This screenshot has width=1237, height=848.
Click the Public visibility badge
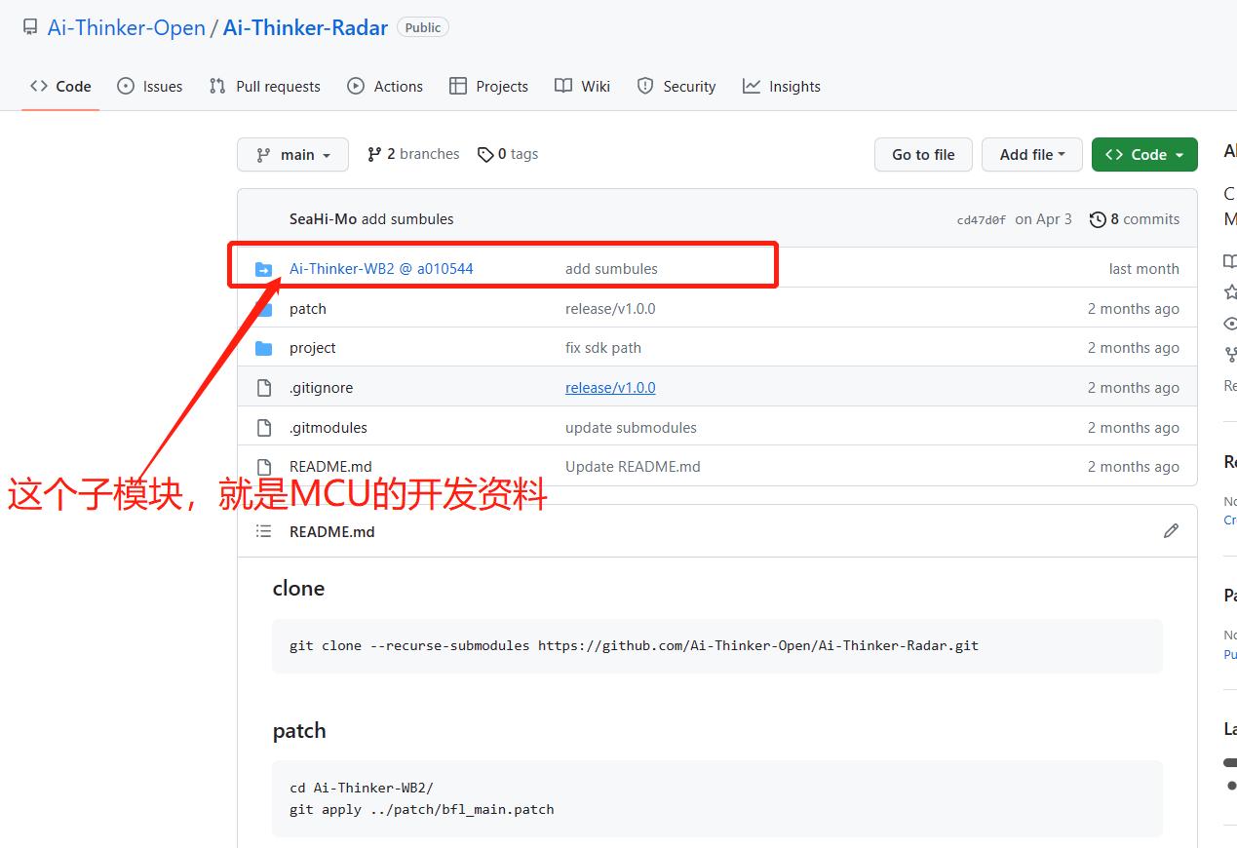(423, 27)
